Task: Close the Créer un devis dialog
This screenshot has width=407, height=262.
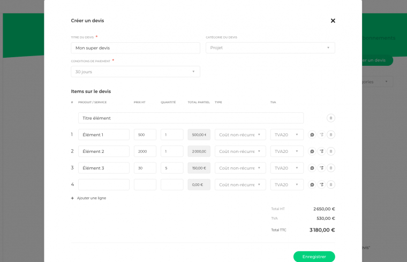Action: click(x=333, y=21)
